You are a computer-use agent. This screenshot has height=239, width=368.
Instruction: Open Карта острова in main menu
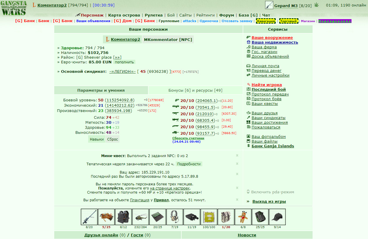click(124, 15)
